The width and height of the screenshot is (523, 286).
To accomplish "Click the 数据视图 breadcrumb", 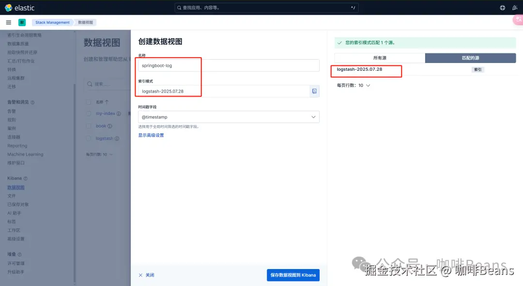I will [85, 22].
